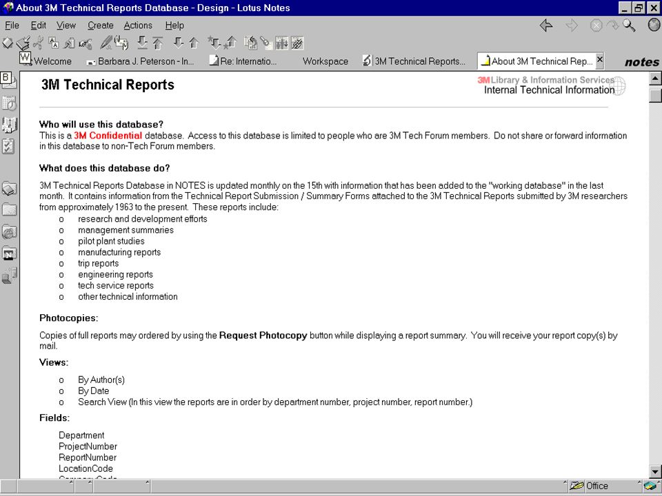Open the Calendar bookmark in the sidebar
This screenshot has height=496, width=662.
[9, 103]
